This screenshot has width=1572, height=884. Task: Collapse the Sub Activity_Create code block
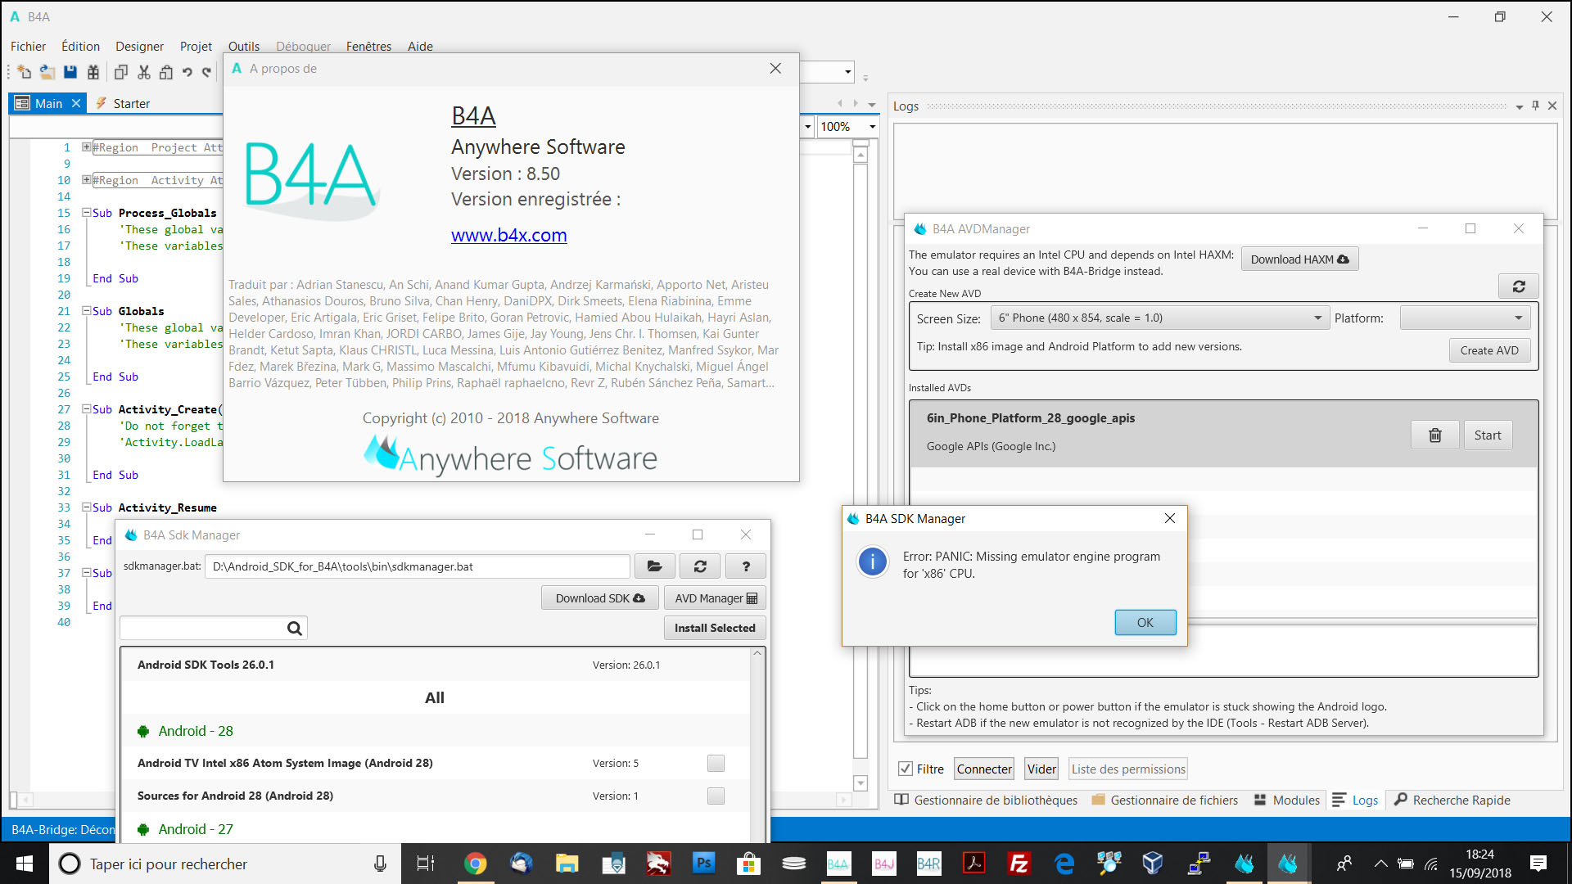point(87,409)
